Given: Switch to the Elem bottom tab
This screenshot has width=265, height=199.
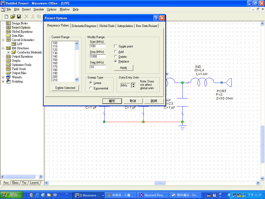Looking at the screenshot, I should tap(15, 183).
